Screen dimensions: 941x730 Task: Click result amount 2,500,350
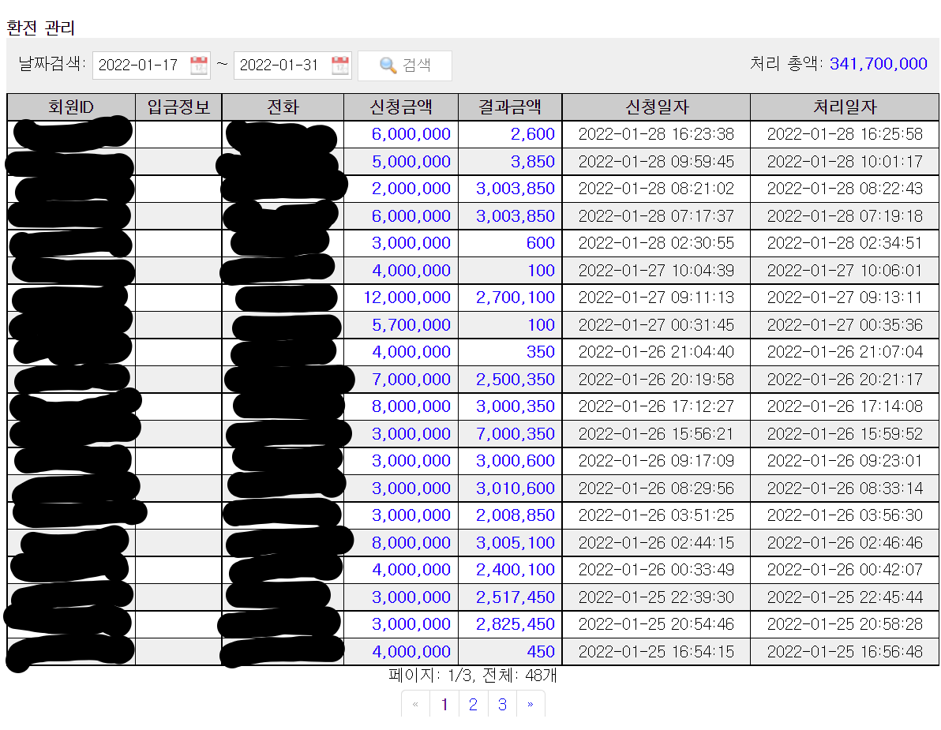515,380
